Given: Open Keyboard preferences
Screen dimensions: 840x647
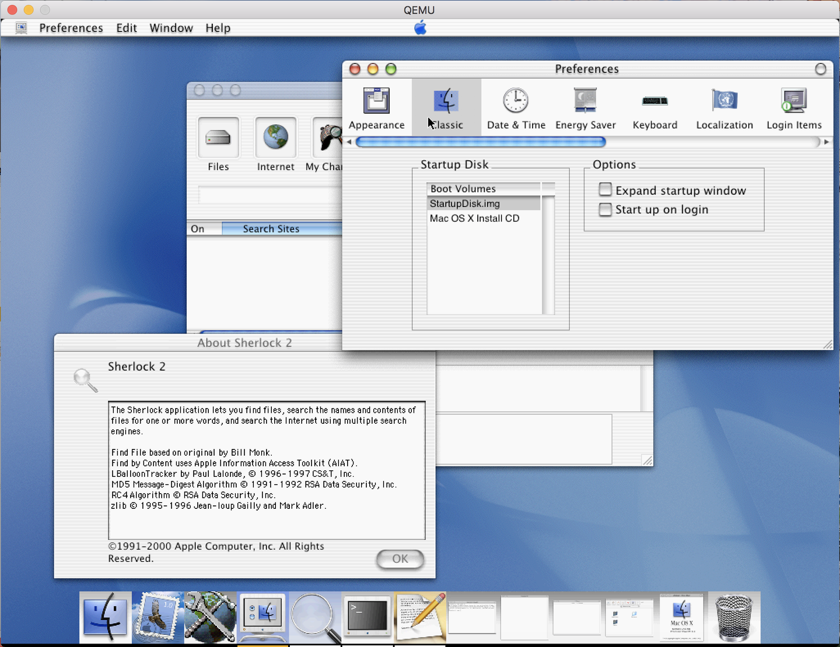Looking at the screenshot, I should click(x=654, y=107).
